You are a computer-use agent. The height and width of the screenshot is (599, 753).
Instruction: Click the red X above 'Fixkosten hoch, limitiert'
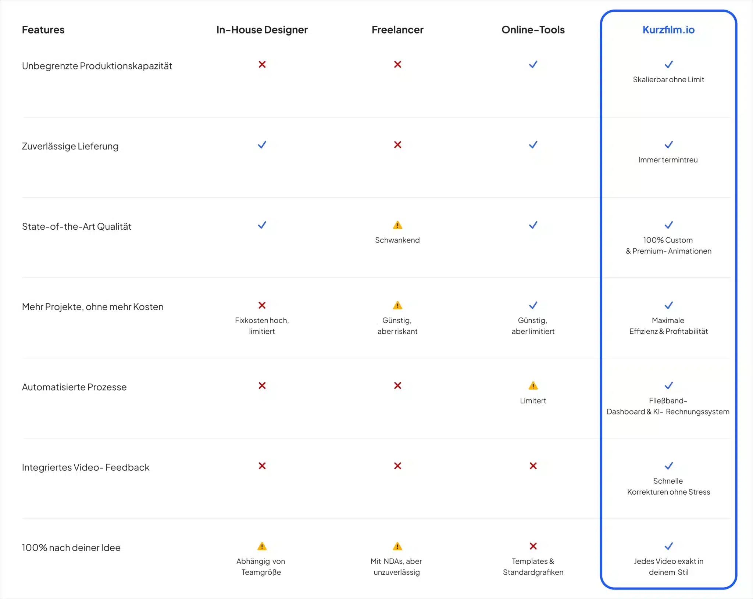point(262,305)
